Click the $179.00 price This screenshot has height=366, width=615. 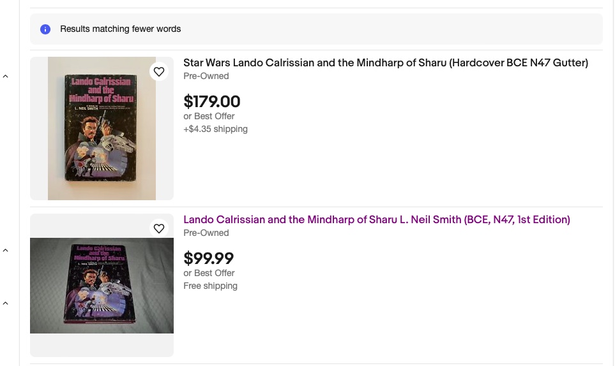pos(211,101)
